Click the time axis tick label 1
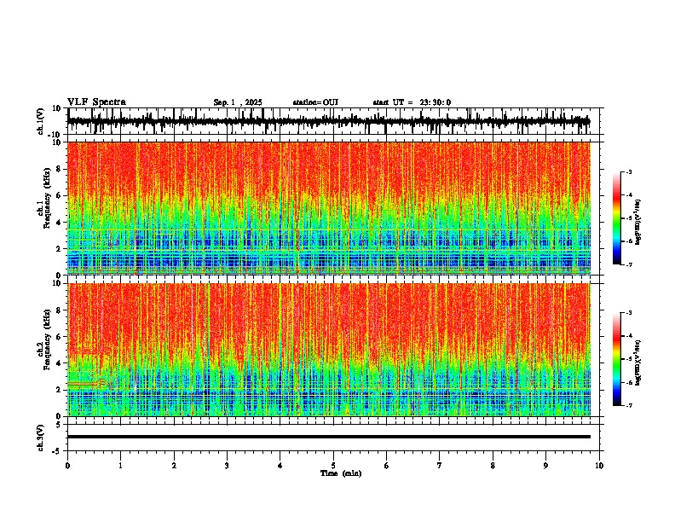Screen dimensions: 675x522 tap(120, 466)
